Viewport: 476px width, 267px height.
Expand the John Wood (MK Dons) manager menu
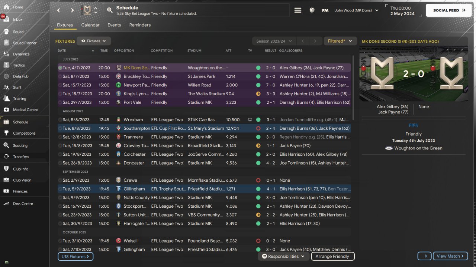click(357, 10)
